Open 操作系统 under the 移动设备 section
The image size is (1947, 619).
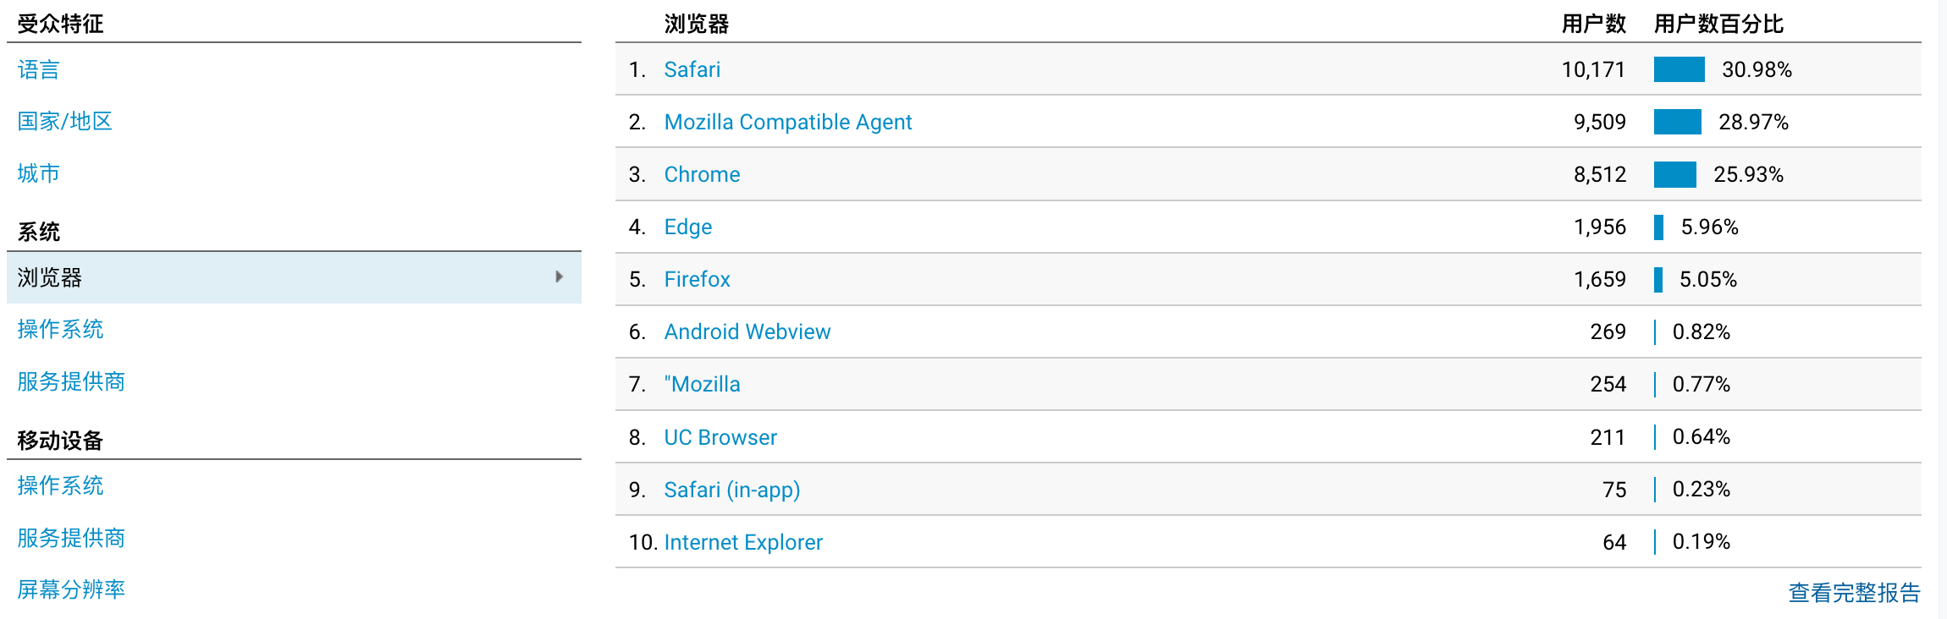(x=60, y=485)
